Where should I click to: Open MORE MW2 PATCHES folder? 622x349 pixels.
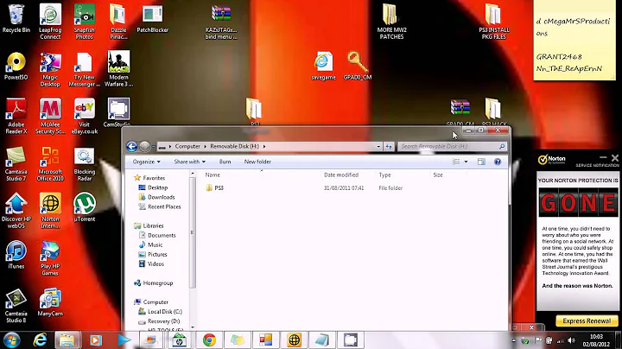(391, 21)
